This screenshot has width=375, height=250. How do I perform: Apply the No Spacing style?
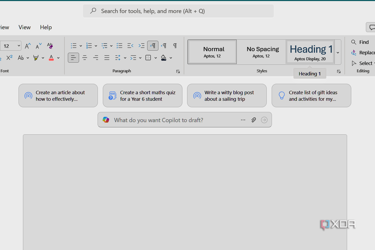(263, 52)
